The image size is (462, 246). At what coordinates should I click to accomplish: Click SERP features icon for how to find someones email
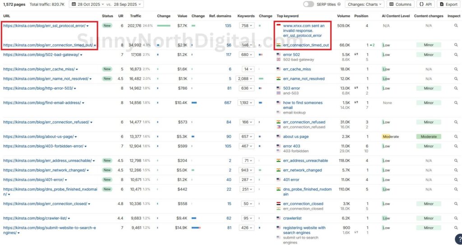[x=356, y=102]
